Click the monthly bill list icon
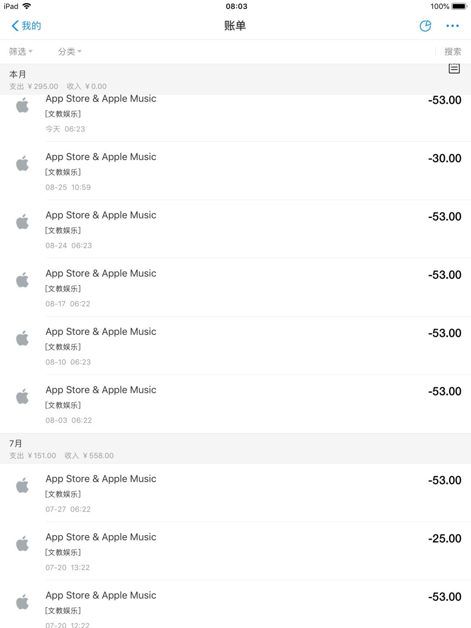The height and width of the screenshot is (628, 471). 454,68
